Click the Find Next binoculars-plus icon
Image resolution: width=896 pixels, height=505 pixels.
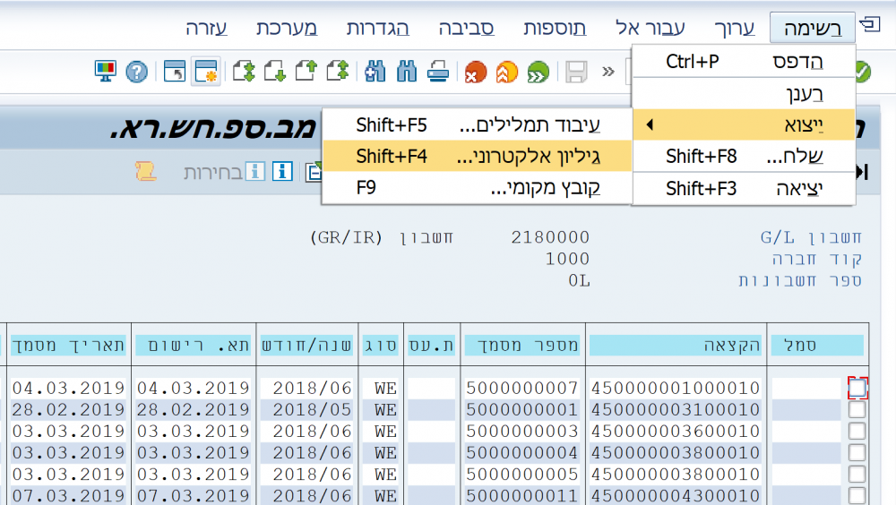375,72
